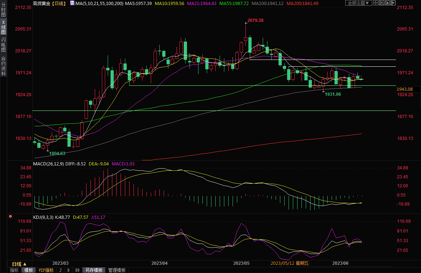Click the MA indicator chart icon
Screen dimensions: 421x273
point(72,3)
